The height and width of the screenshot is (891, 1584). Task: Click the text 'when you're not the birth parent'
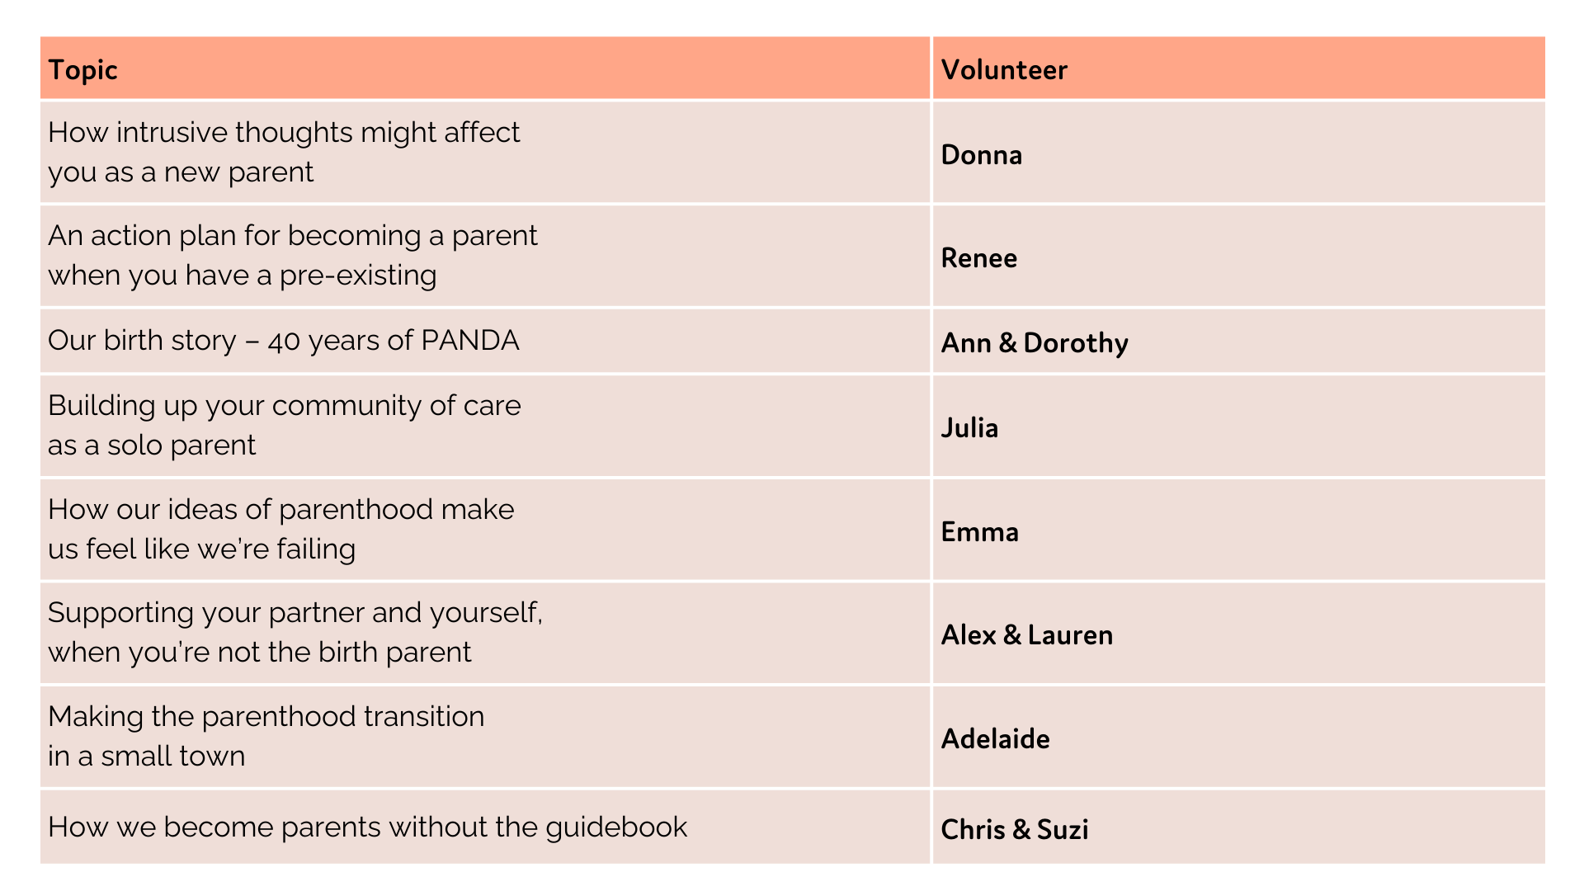260,653
